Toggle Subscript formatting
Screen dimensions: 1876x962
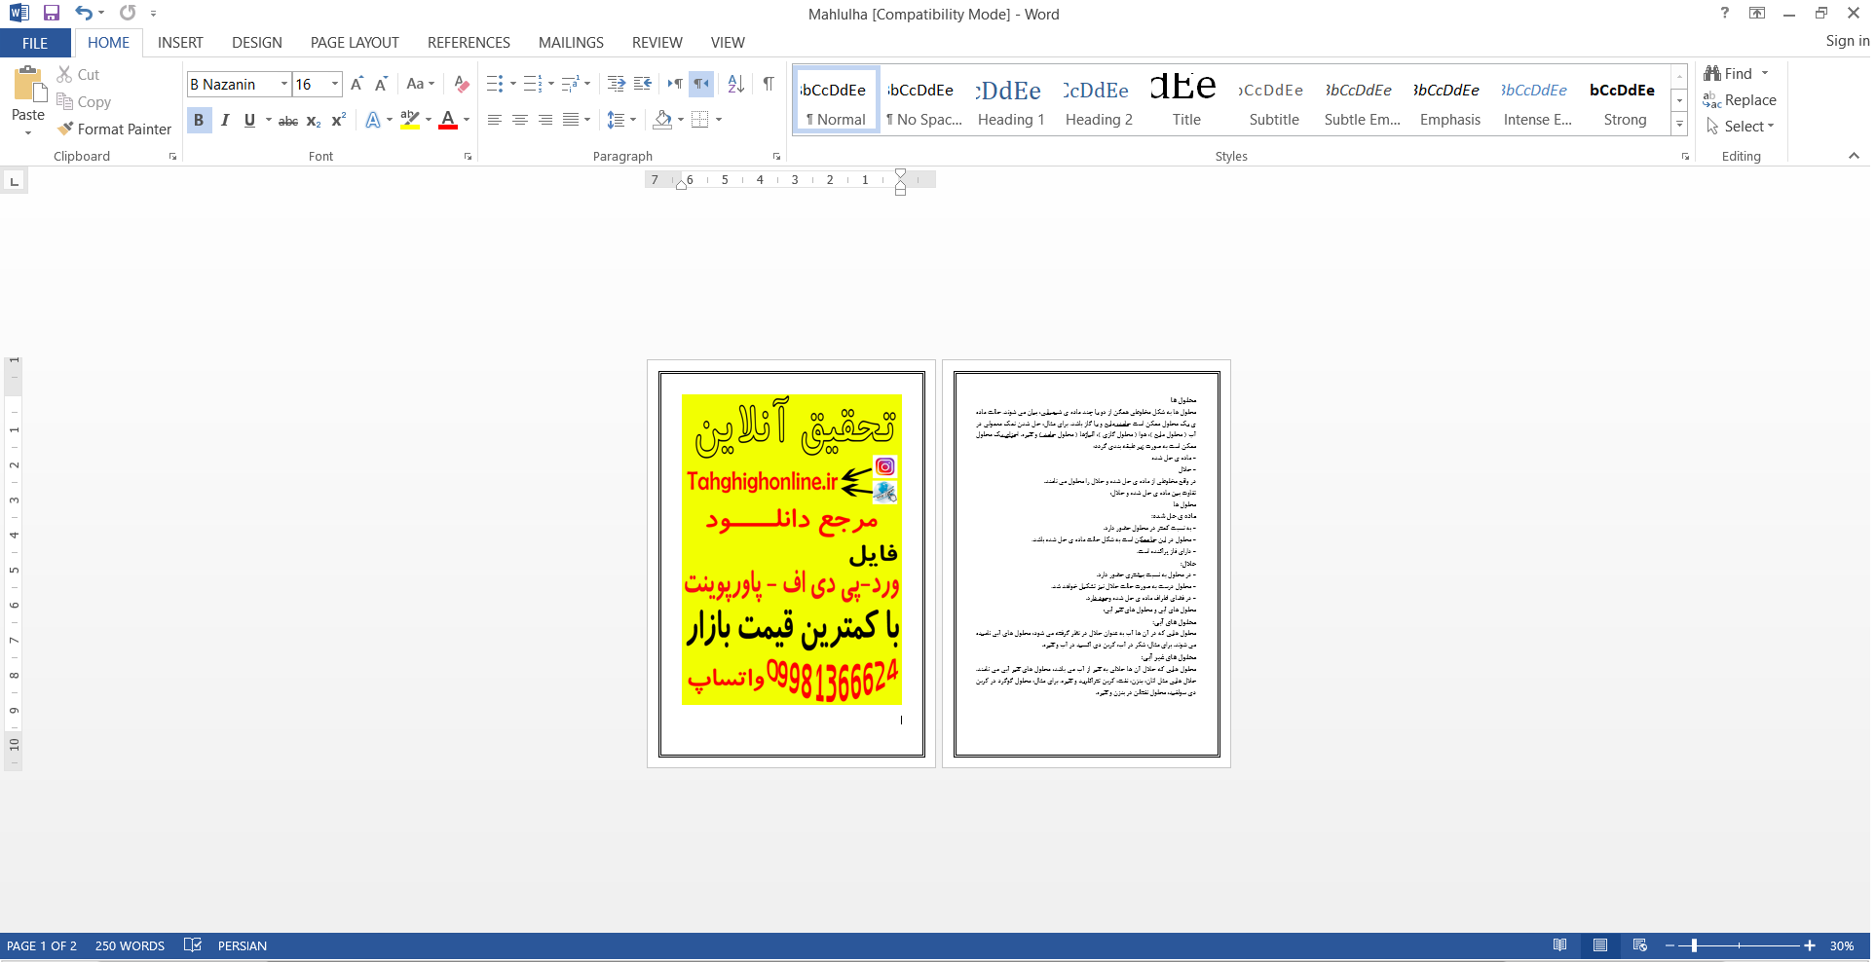click(x=314, y=120)
